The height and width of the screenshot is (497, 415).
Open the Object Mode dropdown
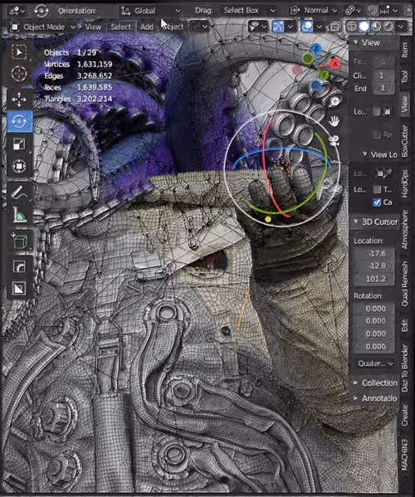pos(43,27)
